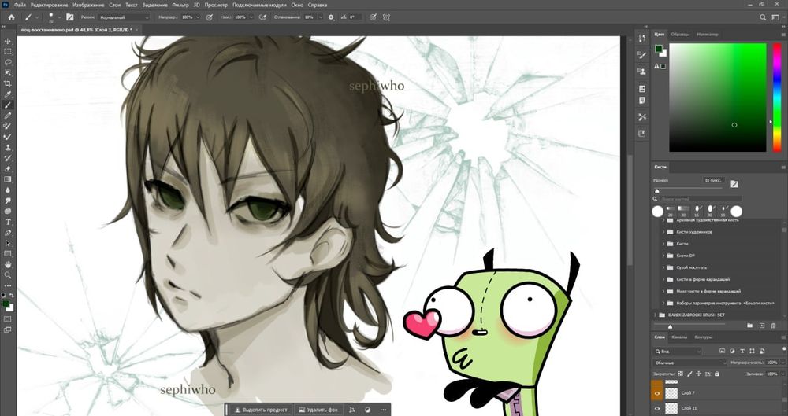Open the Файл menu
Image resolution: width=788 pixels, height=416 pixels.
click(x=20, y=5)
